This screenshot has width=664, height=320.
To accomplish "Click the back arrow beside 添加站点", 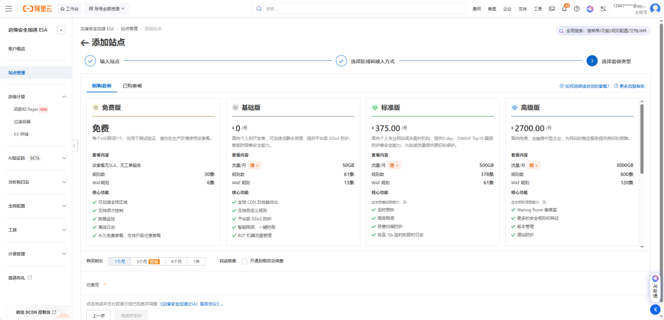I will point(84,43).
